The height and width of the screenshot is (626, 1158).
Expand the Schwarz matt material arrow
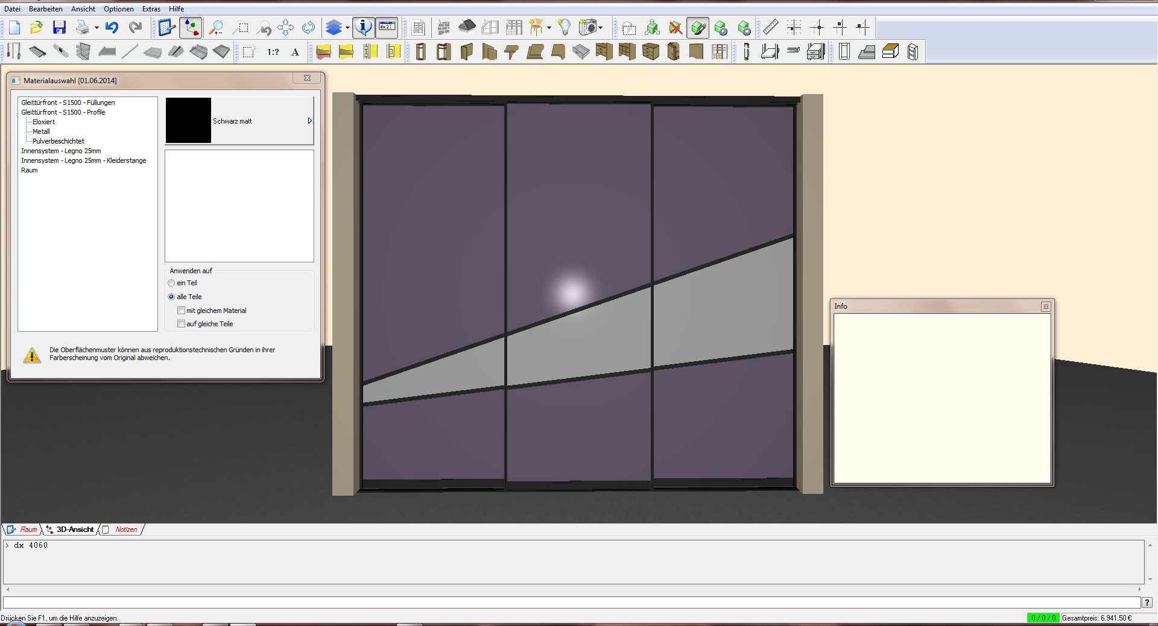309,121
